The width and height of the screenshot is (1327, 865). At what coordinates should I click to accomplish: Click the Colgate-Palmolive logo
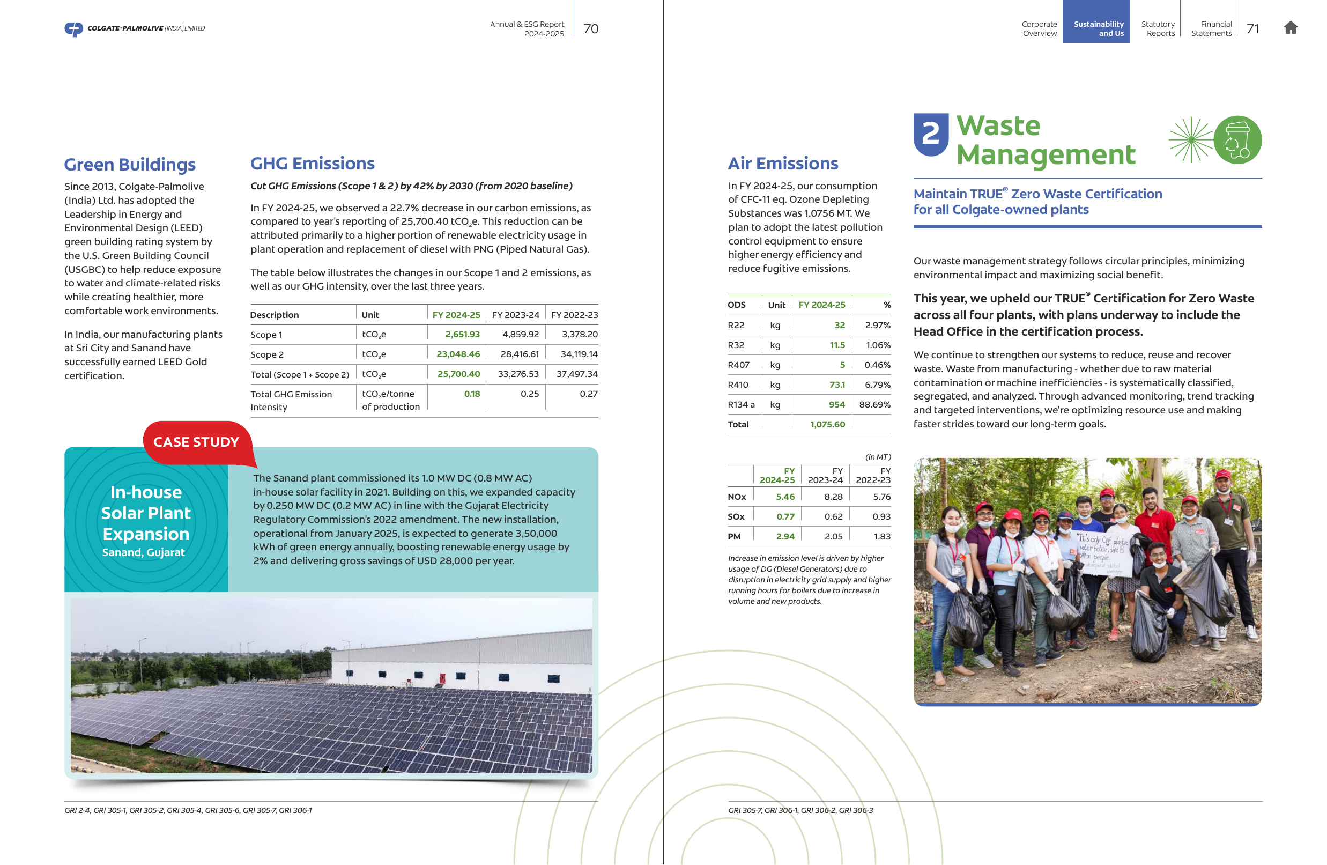[135, 28]
